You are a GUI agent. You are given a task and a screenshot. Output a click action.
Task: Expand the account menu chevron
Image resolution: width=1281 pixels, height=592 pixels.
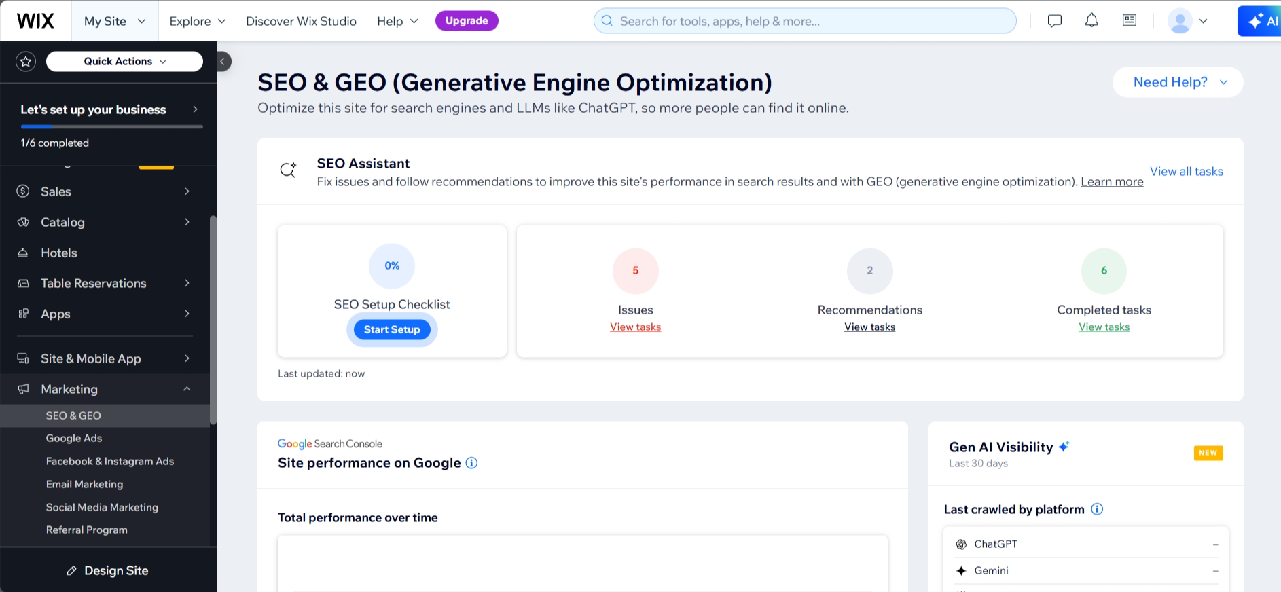click(1204, 21)
